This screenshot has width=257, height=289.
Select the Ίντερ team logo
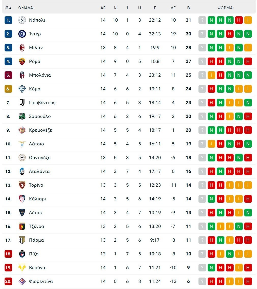22,34
